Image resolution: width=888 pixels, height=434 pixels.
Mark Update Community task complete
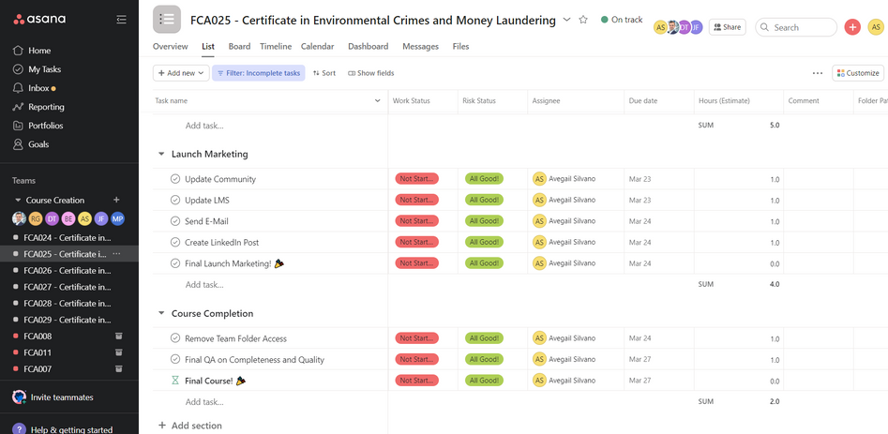(175, 179)
